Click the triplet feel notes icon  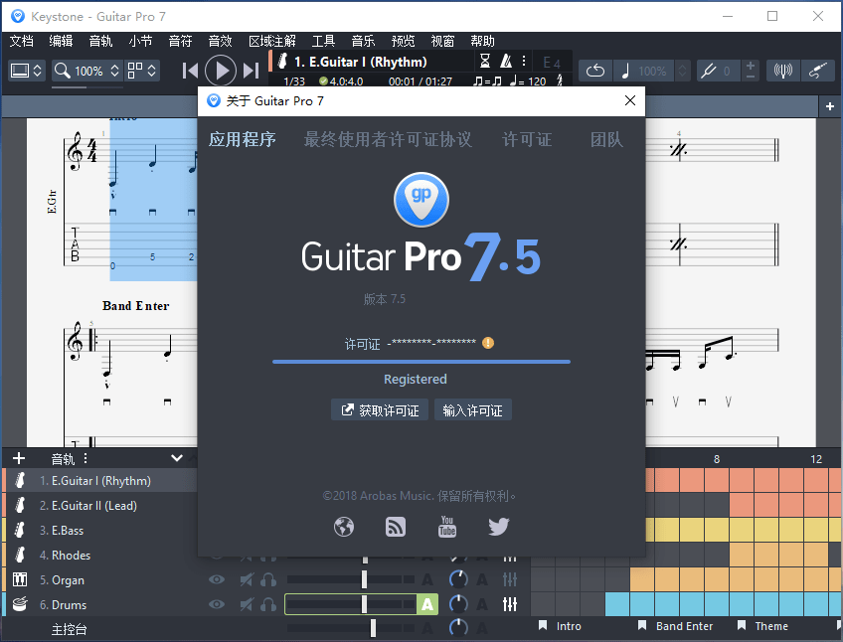point(488,81)
